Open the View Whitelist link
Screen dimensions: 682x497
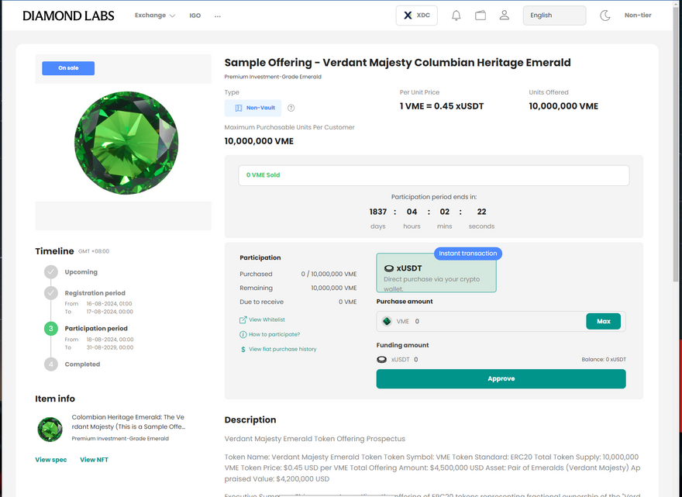pyautogui.click(x=267, y=319)
